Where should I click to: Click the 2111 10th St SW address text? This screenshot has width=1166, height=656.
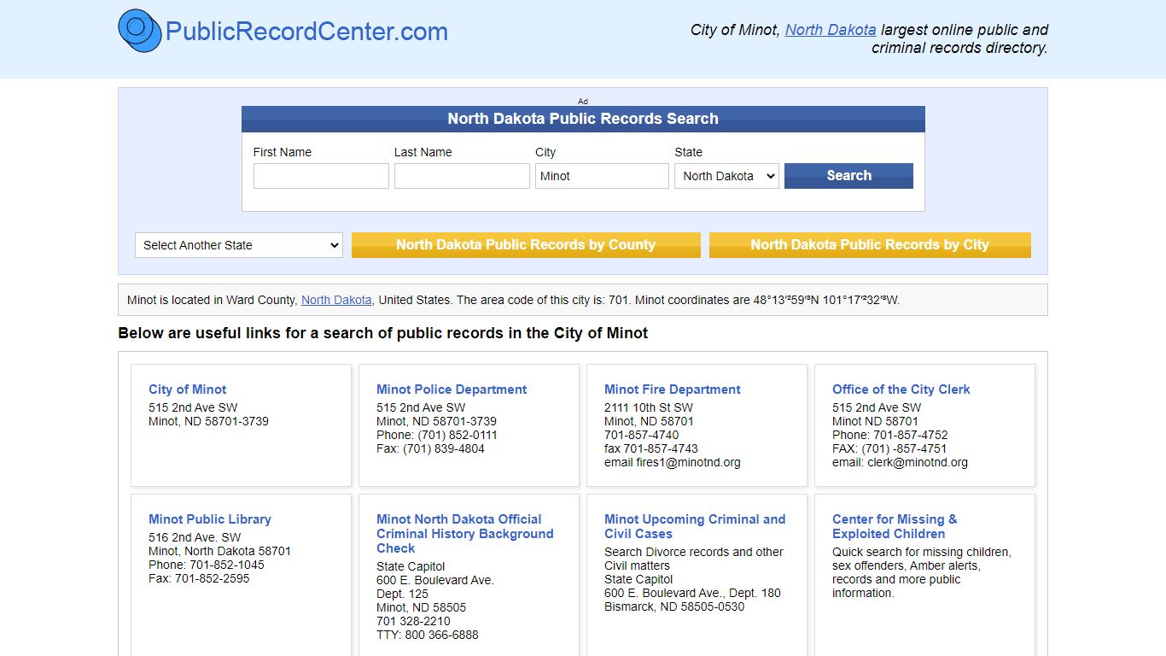pos(649,407)
